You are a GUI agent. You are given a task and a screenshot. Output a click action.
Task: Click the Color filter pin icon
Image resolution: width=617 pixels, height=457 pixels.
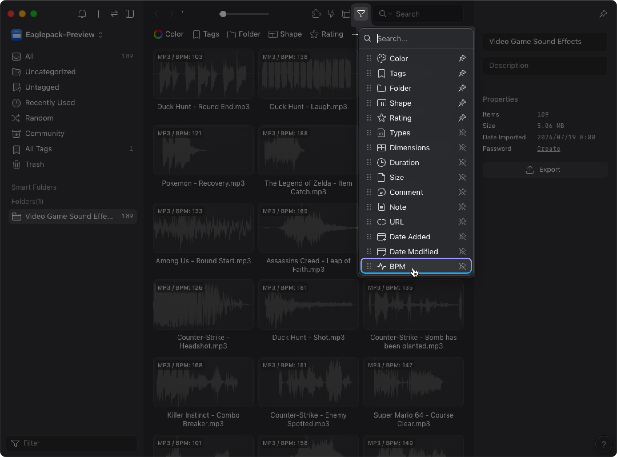pos(462,59)
